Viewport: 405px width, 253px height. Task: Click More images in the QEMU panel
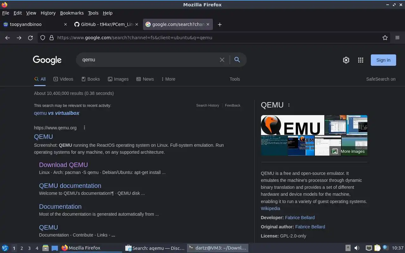[x=349, y=151]
